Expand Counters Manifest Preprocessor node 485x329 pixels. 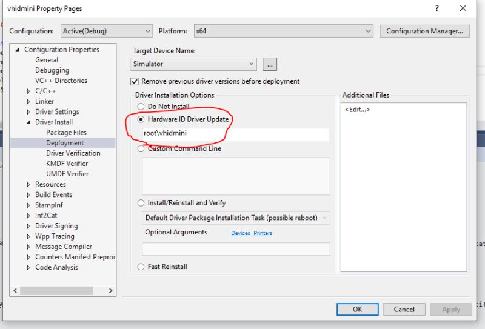click(28, 258)
